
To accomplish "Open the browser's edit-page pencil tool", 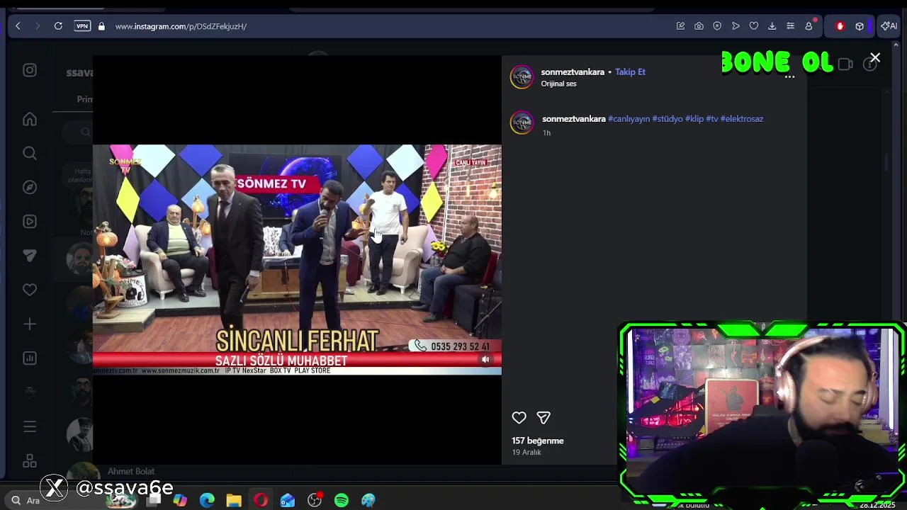I will click(680, 26).
